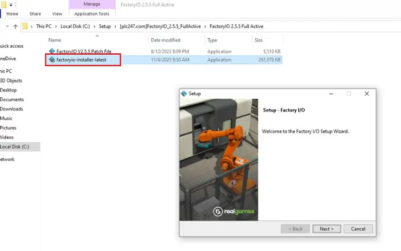The height and width of the screenshot is (251, 401).
Task: Click folder icon in Explorer title bar
Action: 4,5
